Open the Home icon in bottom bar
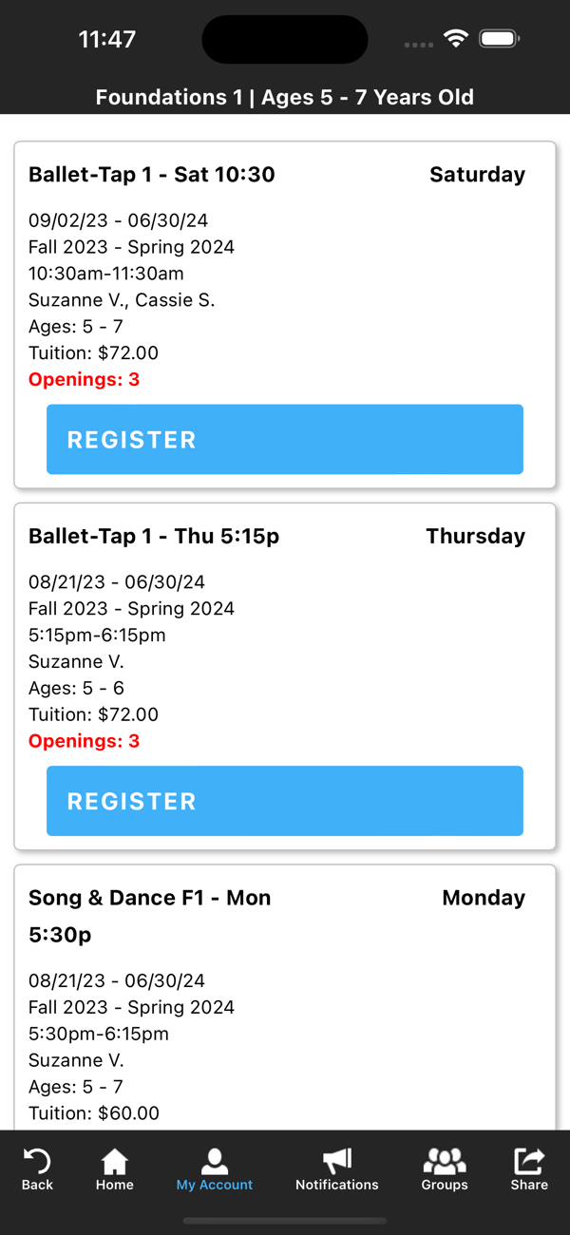 click(x=114, y=1161)
